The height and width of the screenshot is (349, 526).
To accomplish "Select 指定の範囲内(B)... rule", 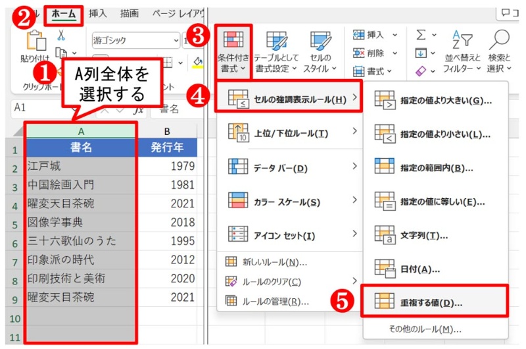I will (x=435, y=168).
